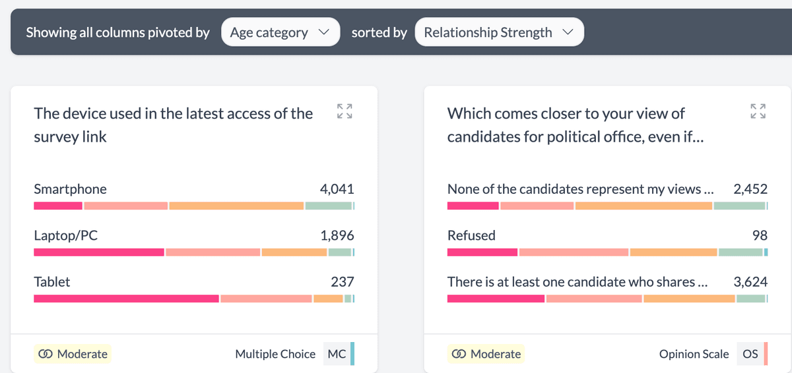This screenshot has width=792, height=373.
Task: Click the light pink segment of Laptop/PC bar
Action: pyautogui.click(x=213, y=252)
